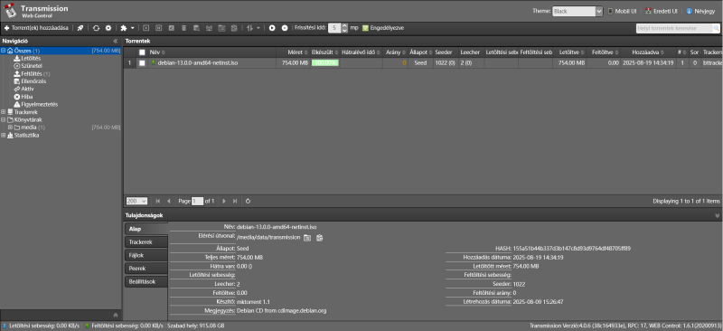Expand the media folder node
Image resolution: width=723 pixels, height=331 pixels.
tap(10, 128)
